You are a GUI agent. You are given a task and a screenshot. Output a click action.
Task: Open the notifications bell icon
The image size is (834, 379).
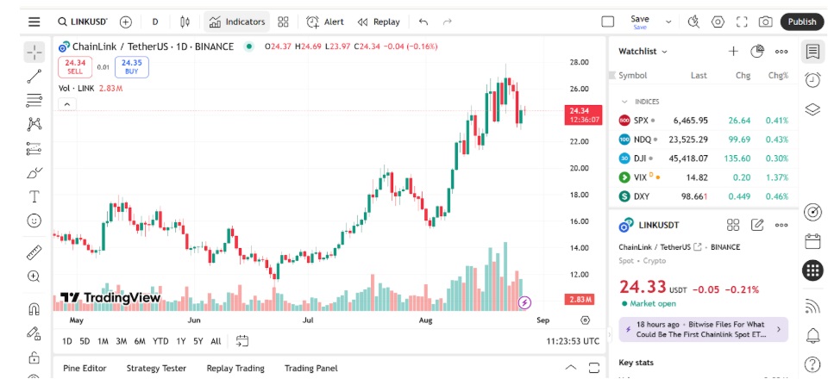coord(812,335)
